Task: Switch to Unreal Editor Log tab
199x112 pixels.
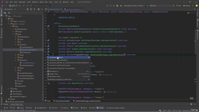Action: 16,104
